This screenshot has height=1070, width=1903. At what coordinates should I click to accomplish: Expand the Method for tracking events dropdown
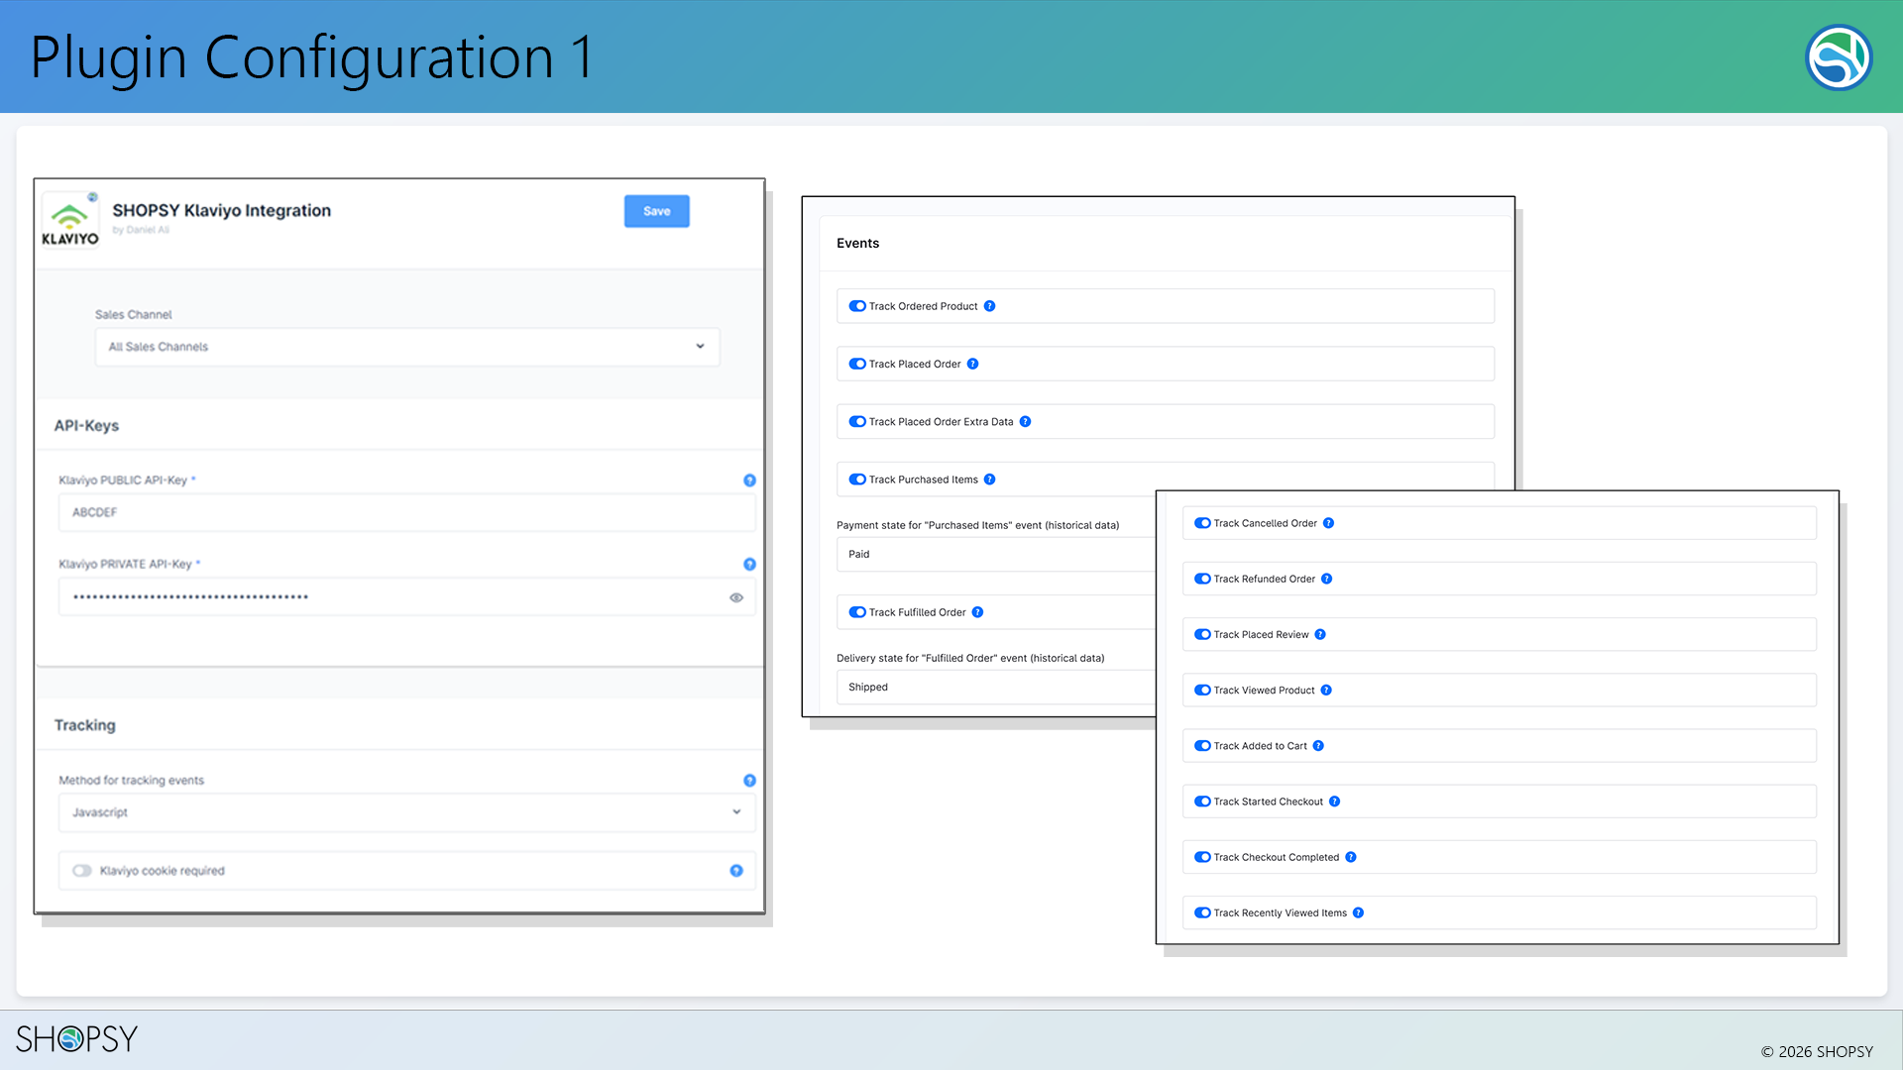click(407, 812)
